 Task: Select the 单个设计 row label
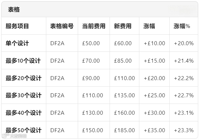tap(17, 43)
